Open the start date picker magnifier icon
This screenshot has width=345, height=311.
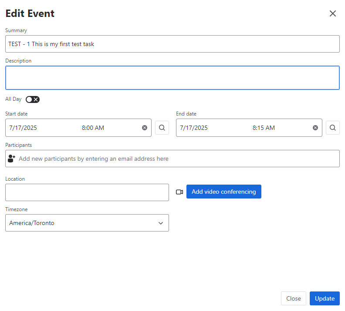[x=162, y=128]
